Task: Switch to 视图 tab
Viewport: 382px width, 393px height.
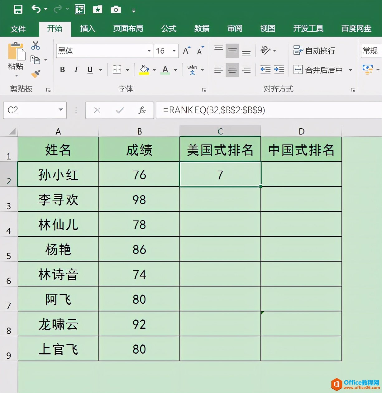Action: click(268, 29)
